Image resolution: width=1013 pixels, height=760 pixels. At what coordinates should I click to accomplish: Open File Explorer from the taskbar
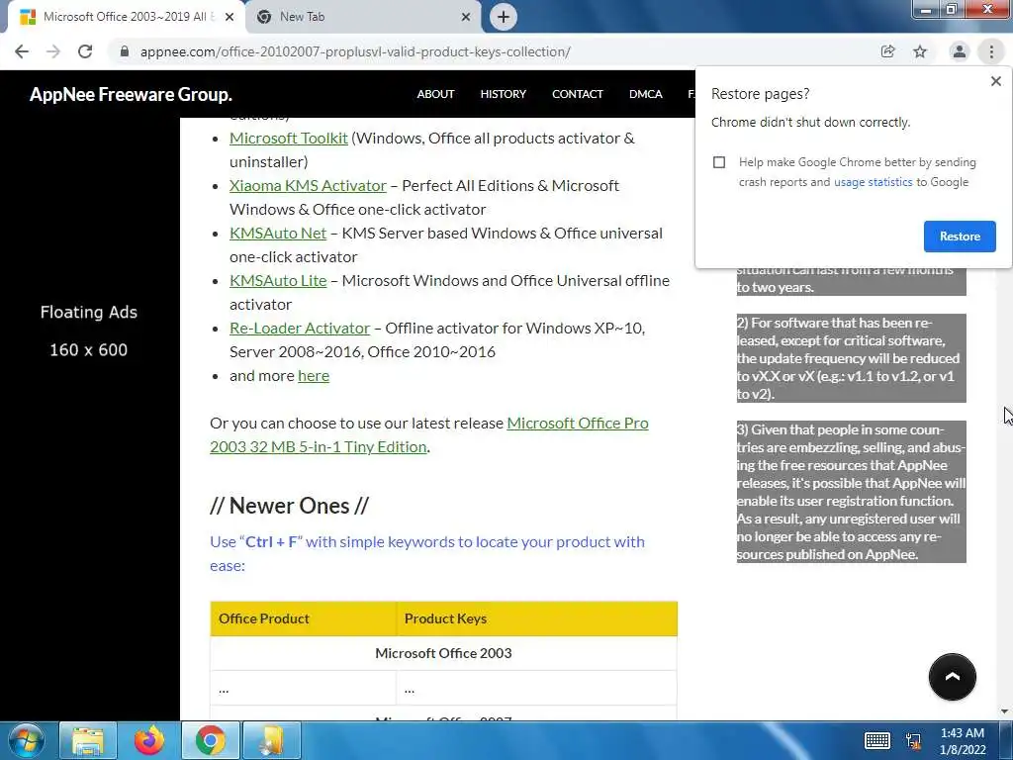88,740
